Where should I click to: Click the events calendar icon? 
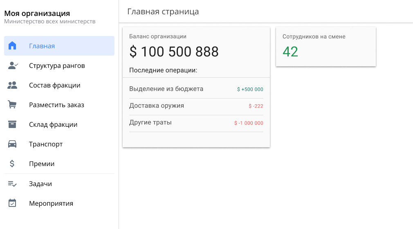(x=12, y=203)
